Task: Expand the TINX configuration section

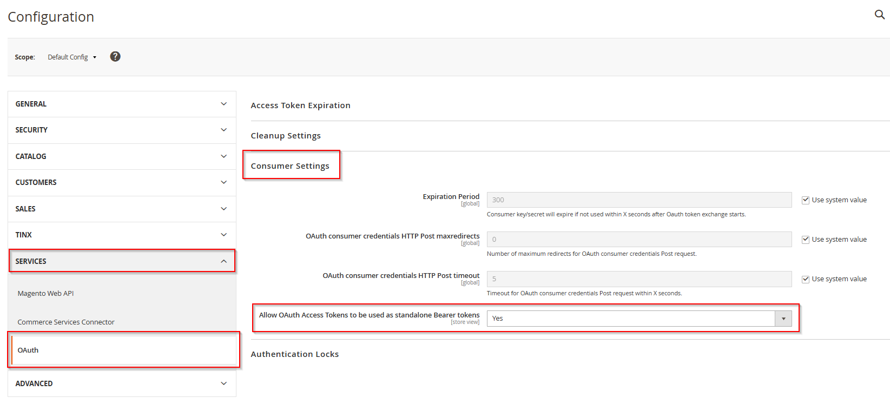Action: click(x=122, y=235)
